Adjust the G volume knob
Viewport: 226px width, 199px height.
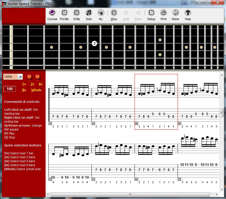[29, 77]
